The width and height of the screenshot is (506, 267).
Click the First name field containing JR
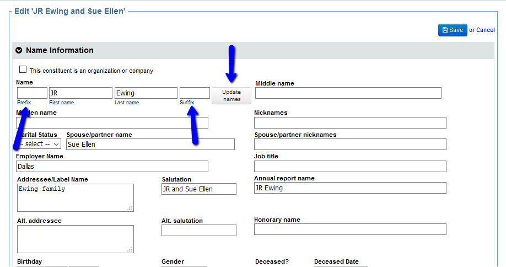pyautogui.click(x=80, y=93)
